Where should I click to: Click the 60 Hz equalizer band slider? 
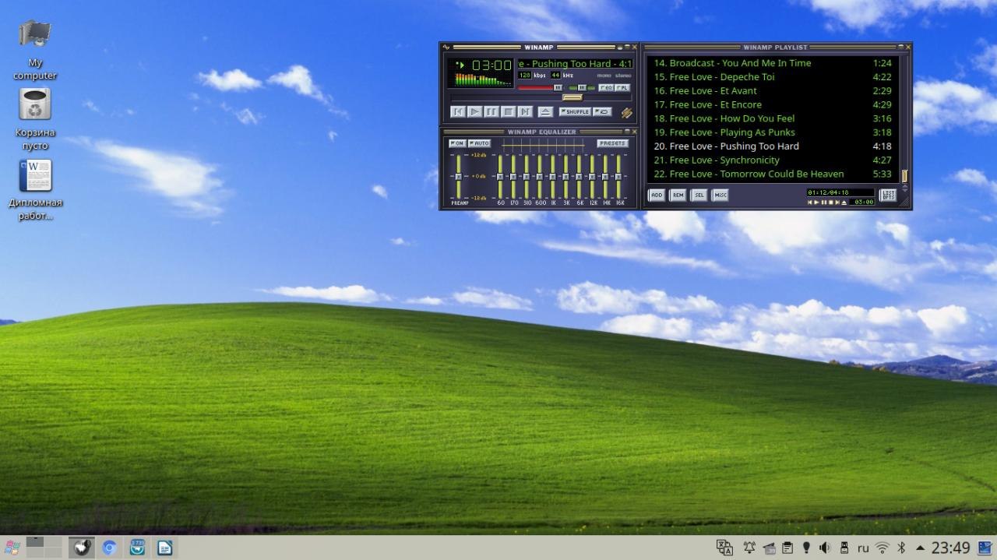(x=500, y=176)
